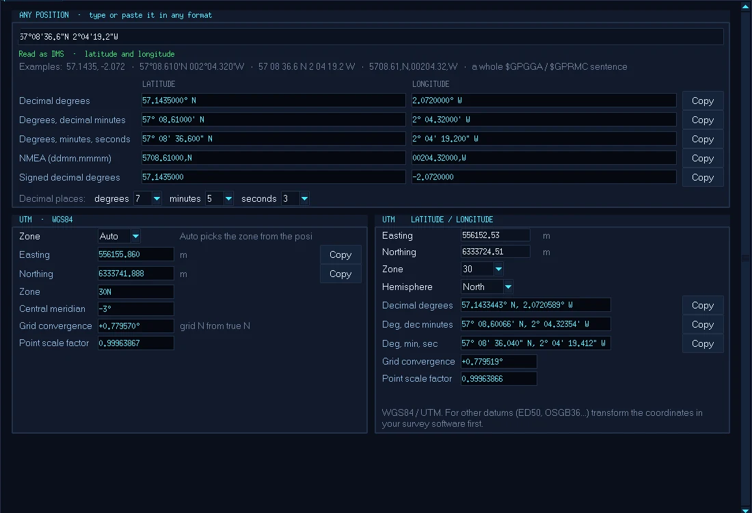Click the longitude field 2° 04.32000' W

coord(544,120)
